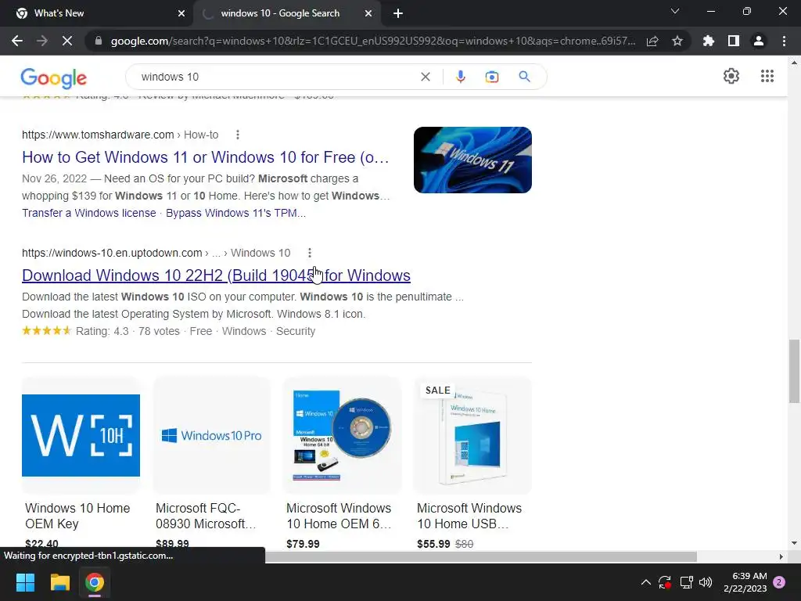This screenshot has height=601, width=801.
Task: Stop loading the page
Action: [67, 41]
